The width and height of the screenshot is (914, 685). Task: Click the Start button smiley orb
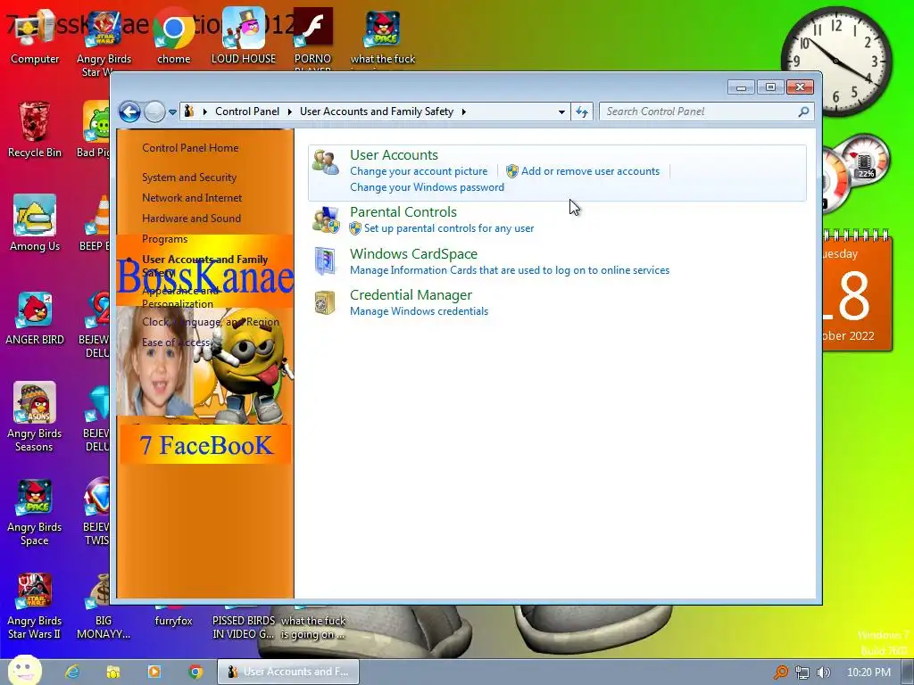point(24,671)
